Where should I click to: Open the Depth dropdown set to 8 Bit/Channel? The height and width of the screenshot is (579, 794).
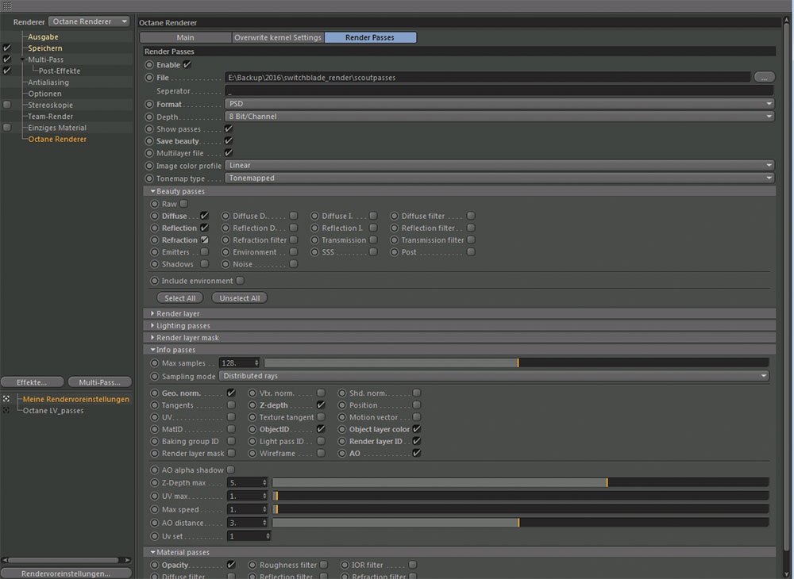pyautogui.click(x=499, y=117)
